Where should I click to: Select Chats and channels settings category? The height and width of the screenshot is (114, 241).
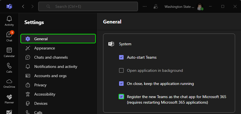click(x=58, y=58)
